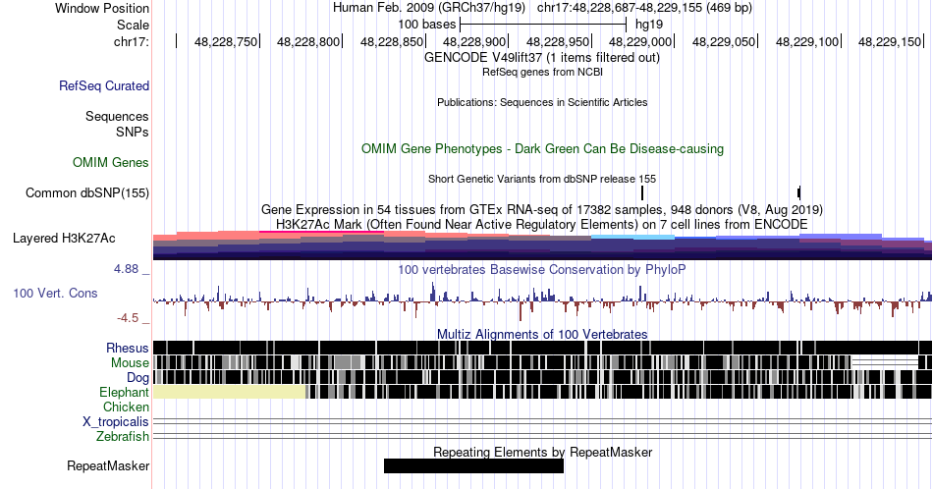This screenshot has height=489, width=933.
Task: Click the 48,229,000 ruler coordinate
Action: [x=640, y=41]
